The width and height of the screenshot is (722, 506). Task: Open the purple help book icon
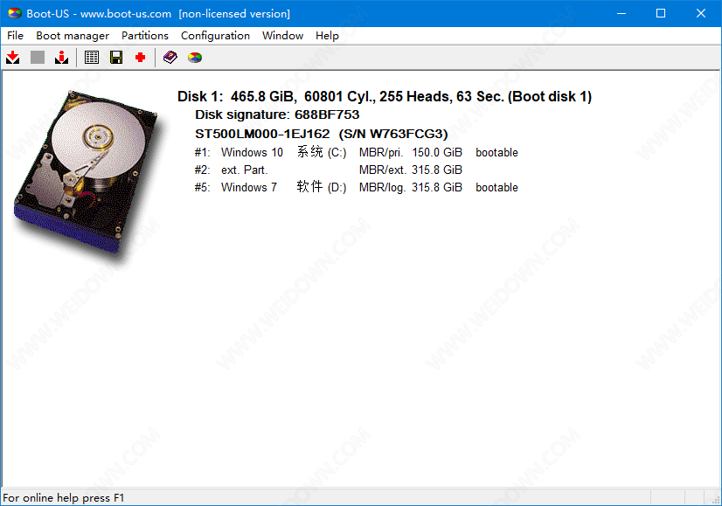coord(170,58)
